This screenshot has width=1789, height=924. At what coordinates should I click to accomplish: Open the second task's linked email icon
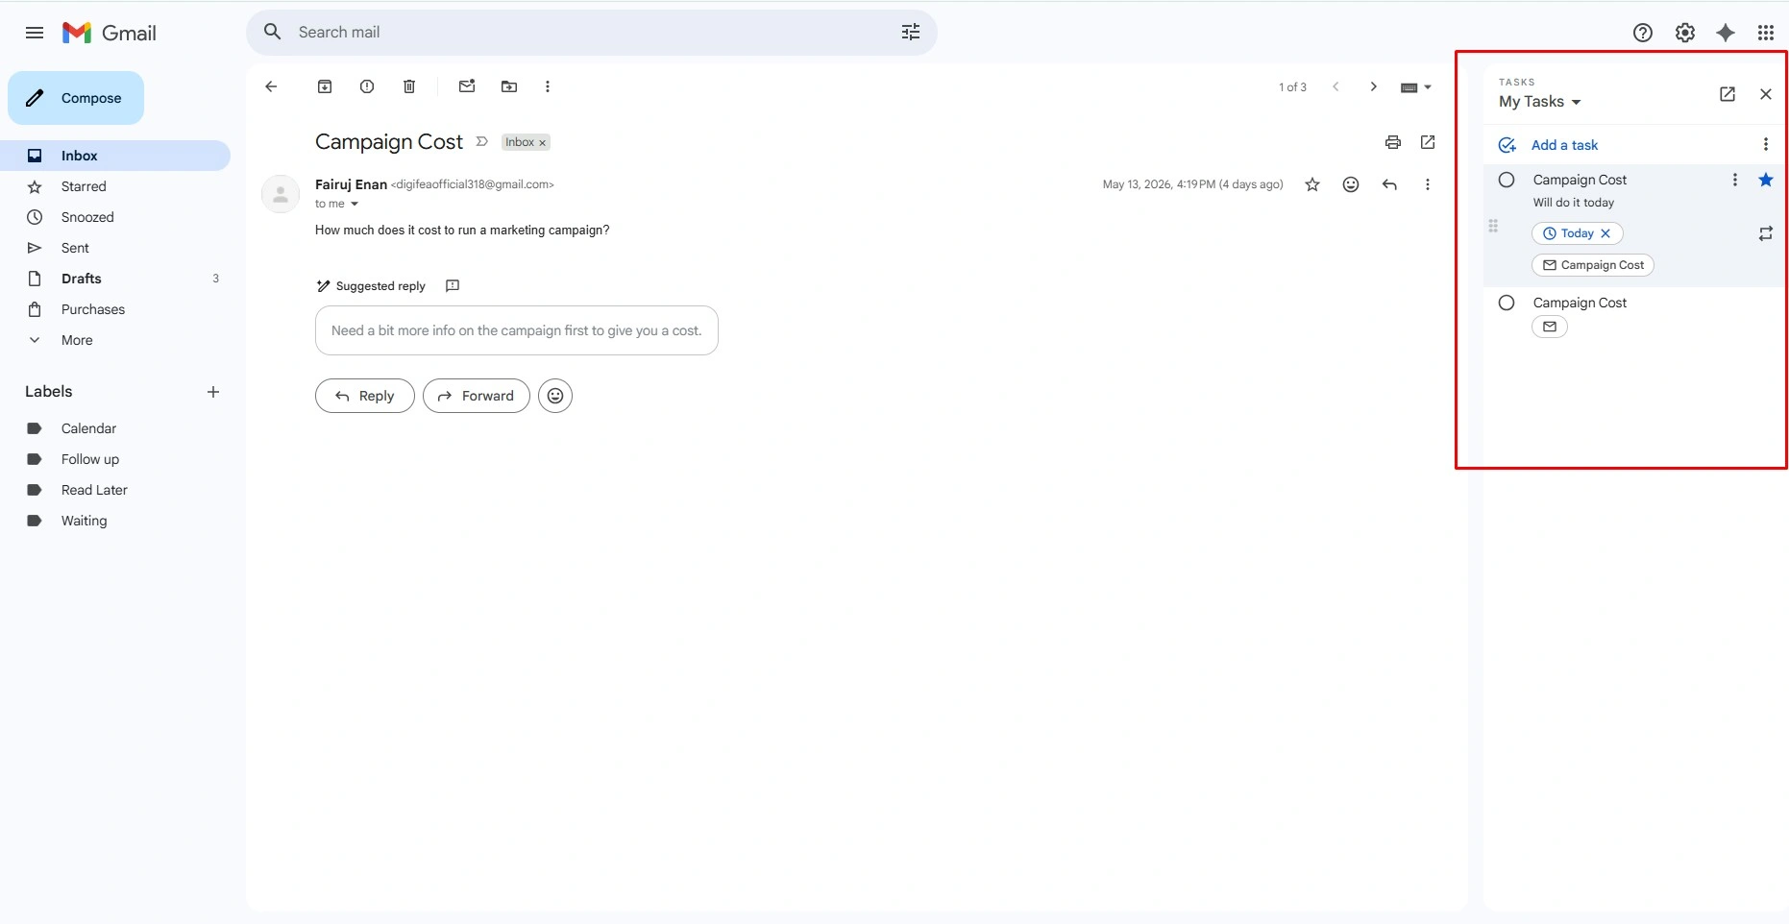point(1550,327)
